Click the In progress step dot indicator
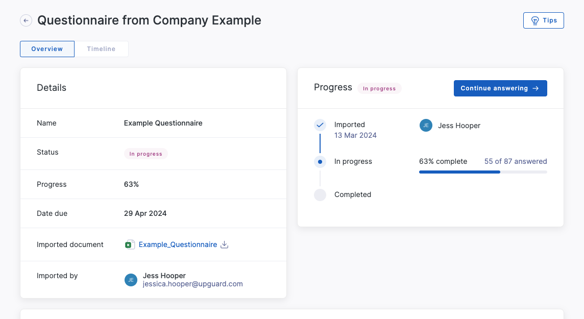 tap(320, 161)
